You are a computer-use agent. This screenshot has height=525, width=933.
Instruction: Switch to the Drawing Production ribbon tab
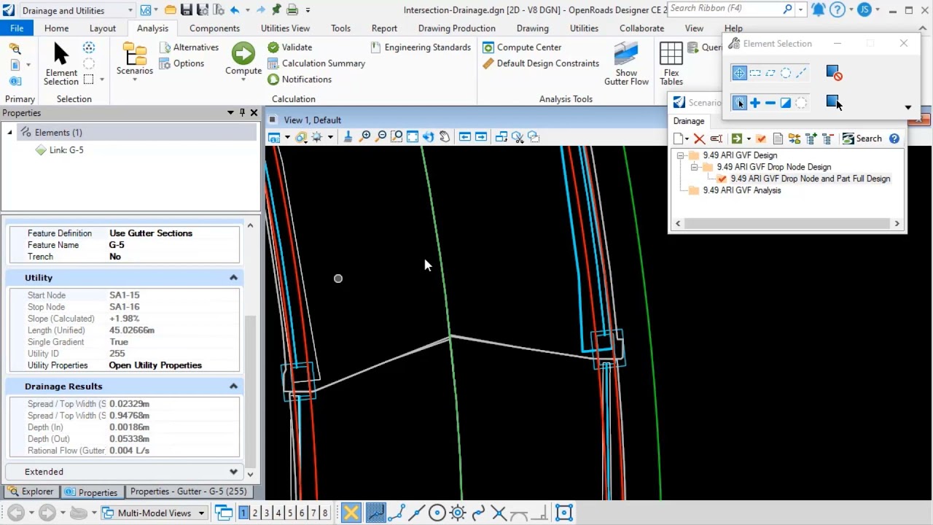[x=456, y=28]
